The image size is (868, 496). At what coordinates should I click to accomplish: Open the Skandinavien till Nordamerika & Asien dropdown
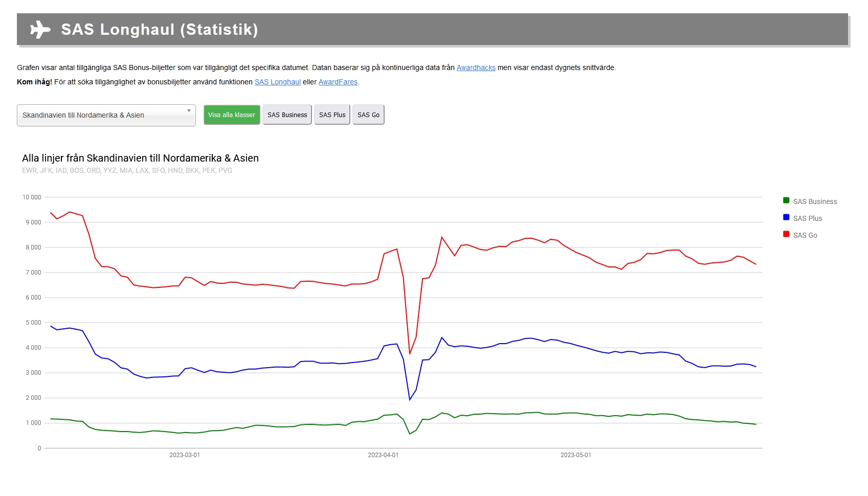106,115
